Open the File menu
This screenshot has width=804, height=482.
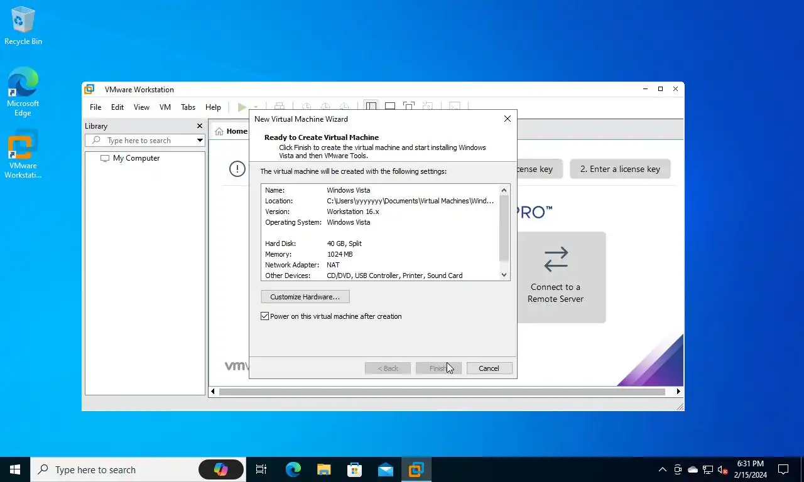[x=95, y=107]
